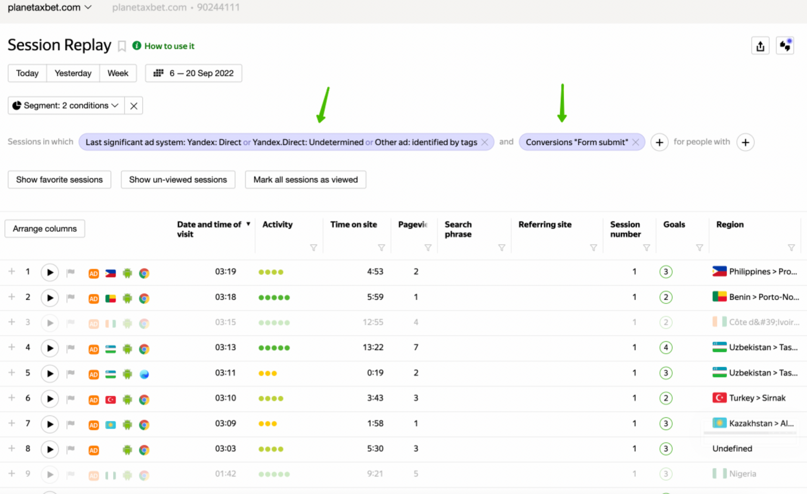Expand the Segment: 2 conditions dropdown
The height and width of the screenshot is (494, 807).
click(x=66, y=106)
